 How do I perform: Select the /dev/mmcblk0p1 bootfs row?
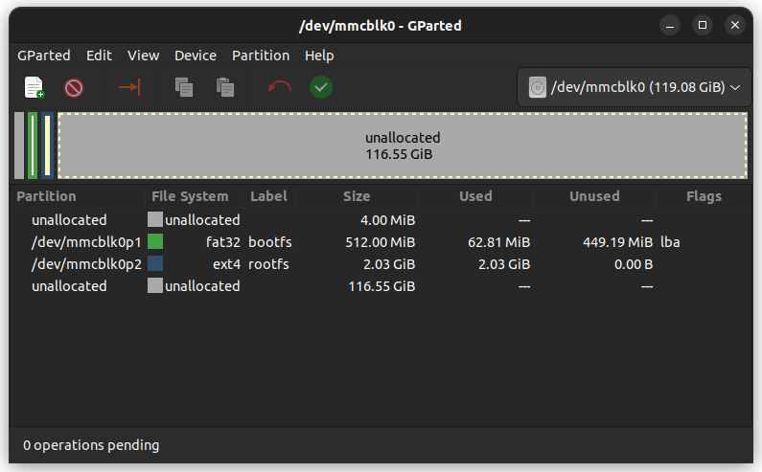(381, 242)
